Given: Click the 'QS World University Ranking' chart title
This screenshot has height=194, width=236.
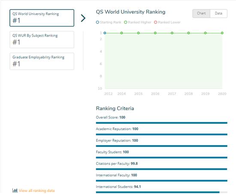Looking at the screenshot, I should click(x=130, y=12).
